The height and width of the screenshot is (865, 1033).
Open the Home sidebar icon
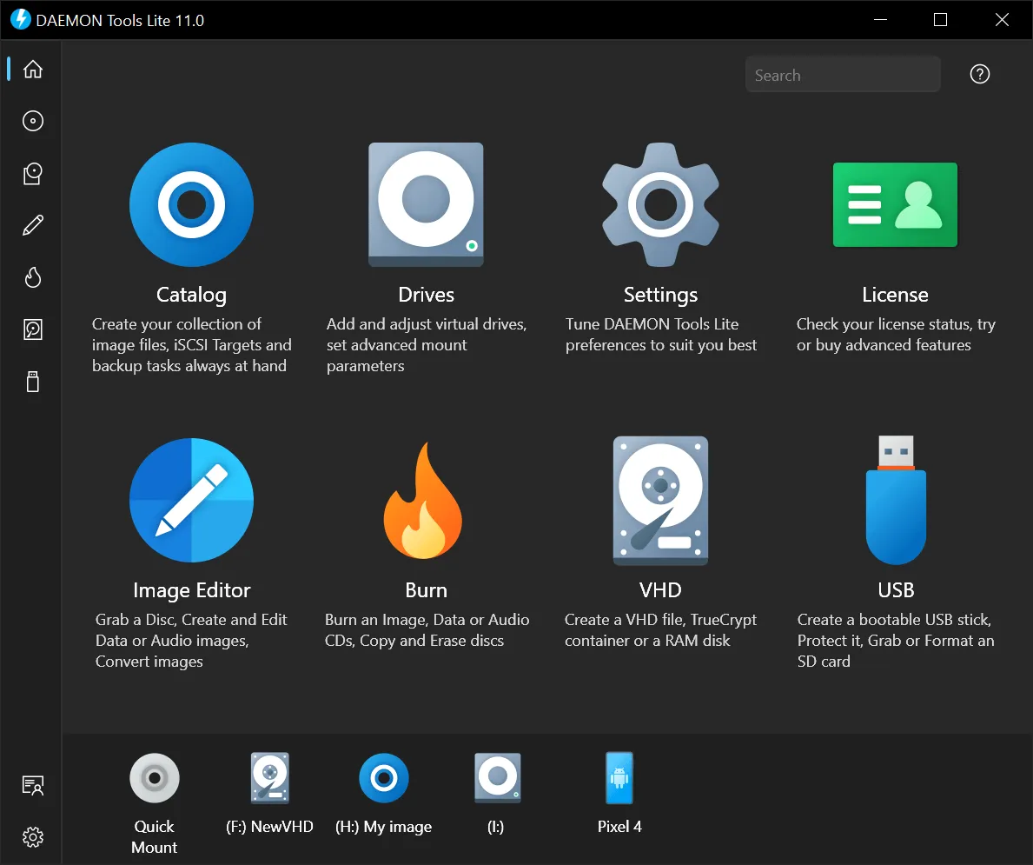(32, 69)
